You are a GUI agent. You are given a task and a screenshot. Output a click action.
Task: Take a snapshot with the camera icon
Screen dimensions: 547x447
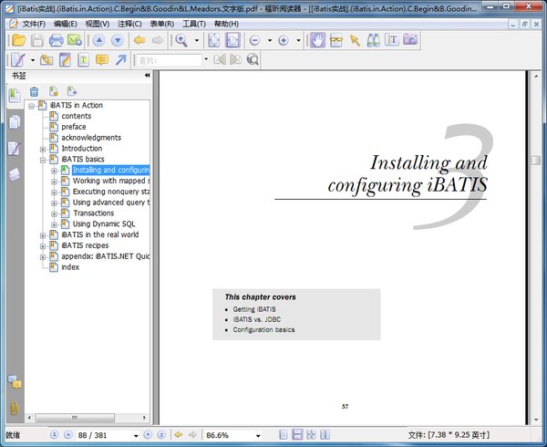click(410, 39)
